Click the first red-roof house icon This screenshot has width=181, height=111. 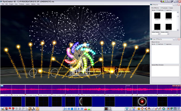coord(142,109)
